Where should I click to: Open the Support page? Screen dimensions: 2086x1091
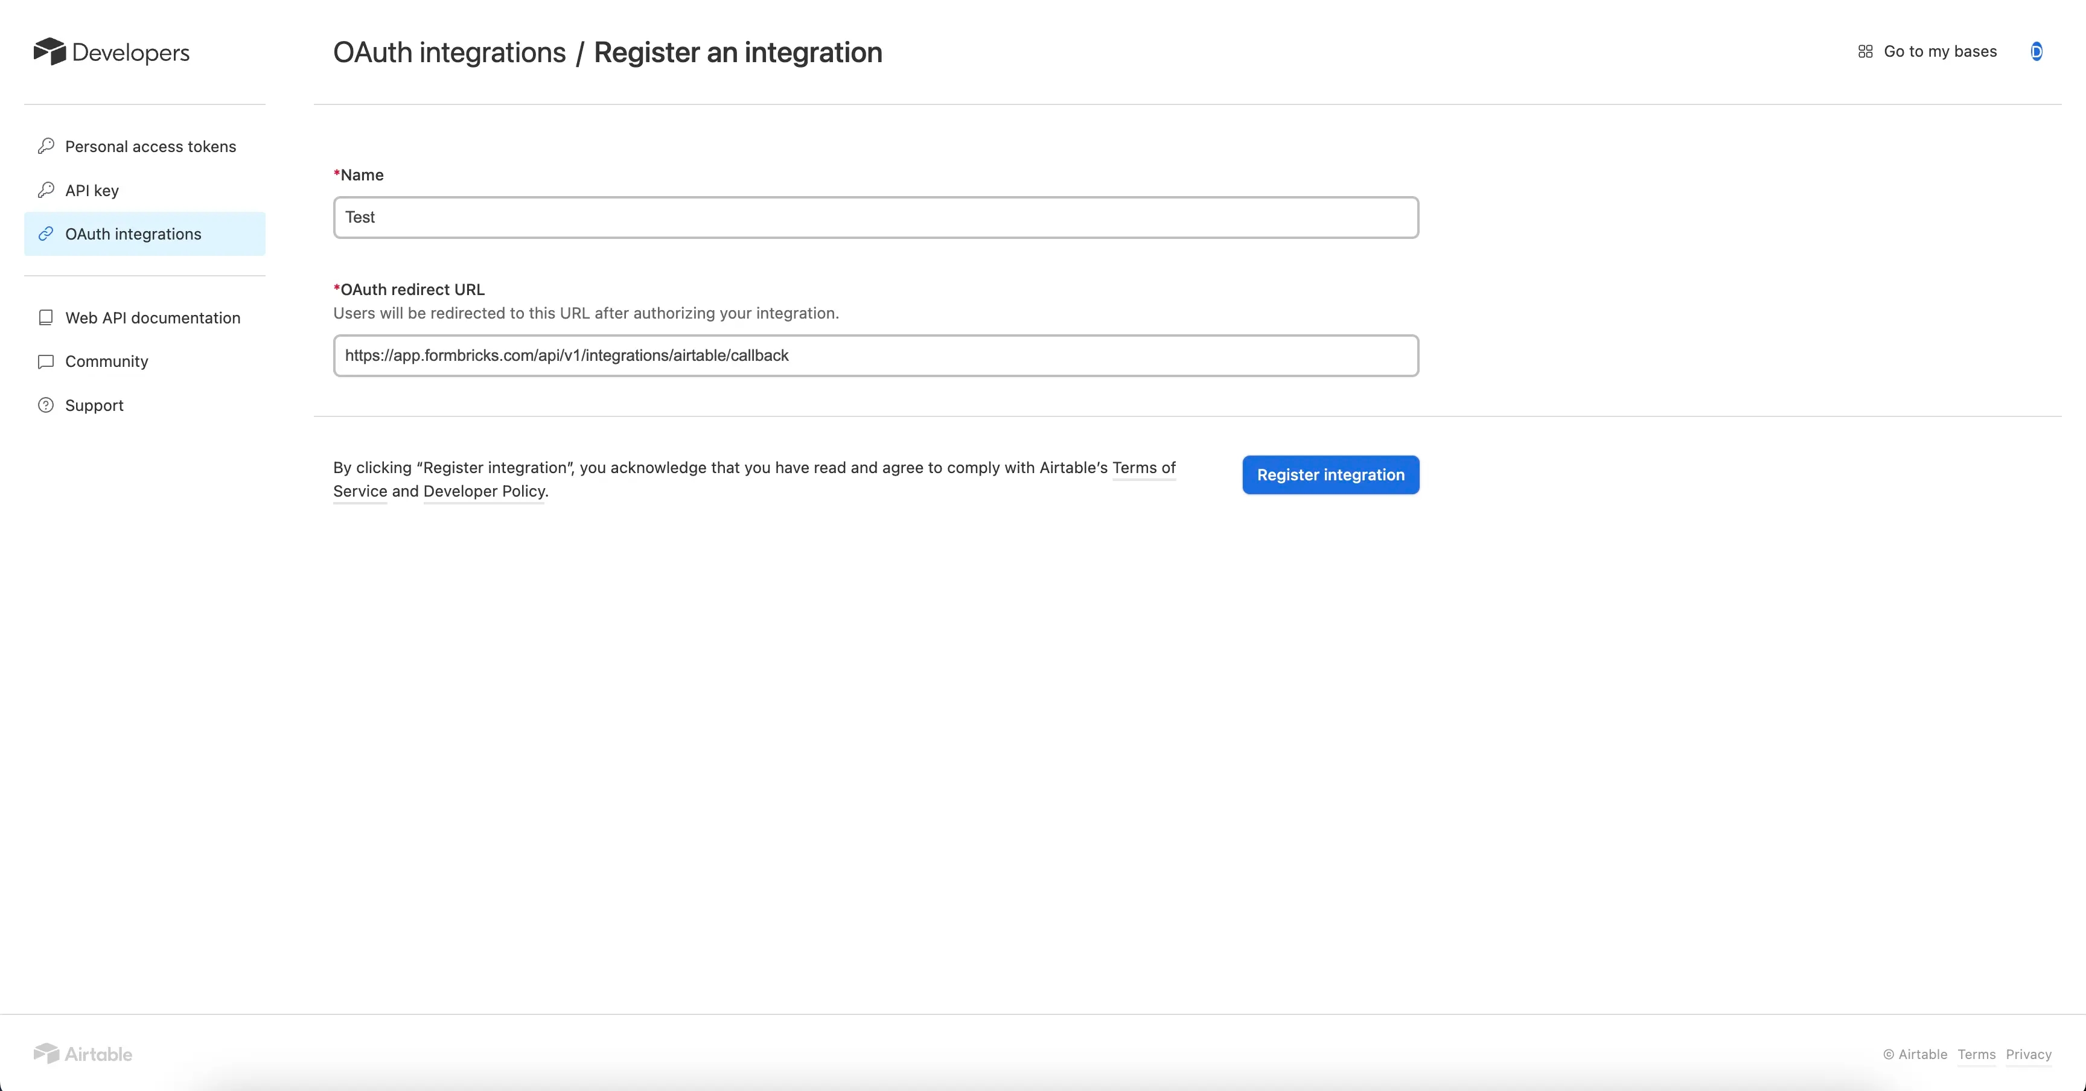[x=145, y=406]
